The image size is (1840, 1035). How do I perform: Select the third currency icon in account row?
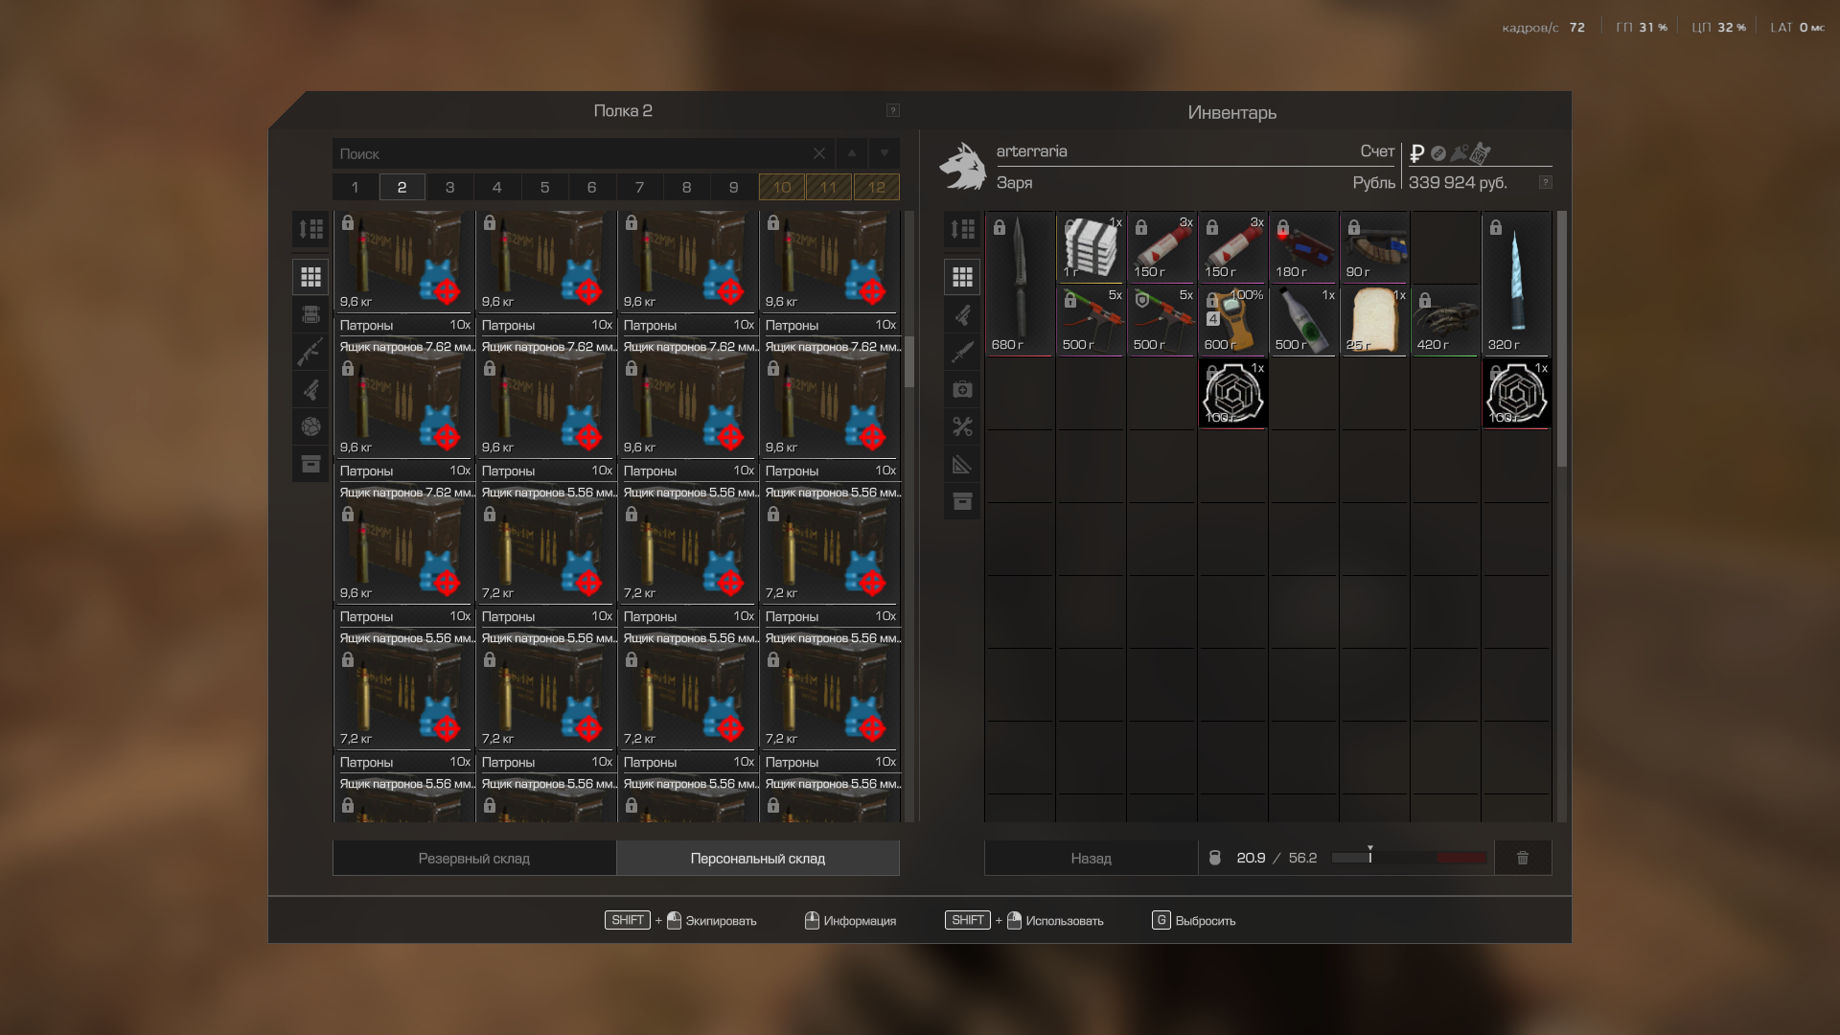1459,153
